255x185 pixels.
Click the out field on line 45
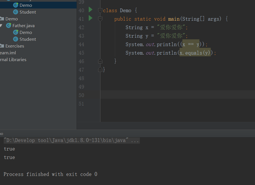pos(150,53)
